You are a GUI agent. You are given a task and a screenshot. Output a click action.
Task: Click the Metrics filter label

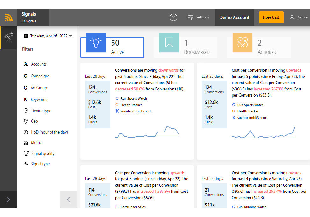37,143
